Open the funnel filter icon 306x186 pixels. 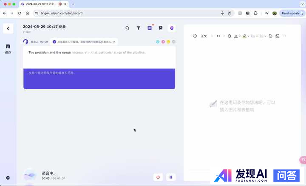point(139,28)
